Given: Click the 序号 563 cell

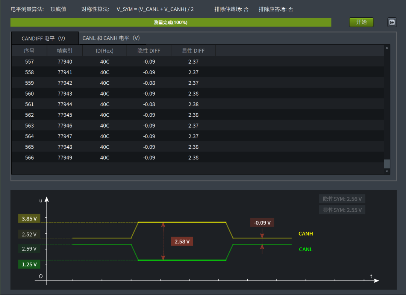Looking at the screenshot, I should coord(29,125).
